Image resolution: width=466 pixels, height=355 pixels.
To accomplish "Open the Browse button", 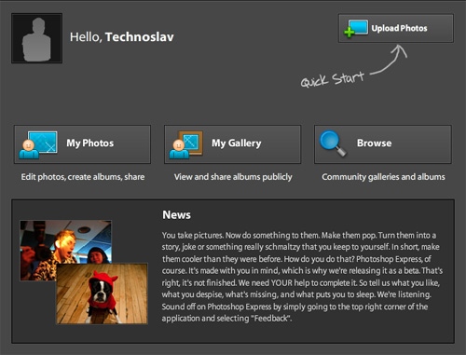I will point(383,144).
